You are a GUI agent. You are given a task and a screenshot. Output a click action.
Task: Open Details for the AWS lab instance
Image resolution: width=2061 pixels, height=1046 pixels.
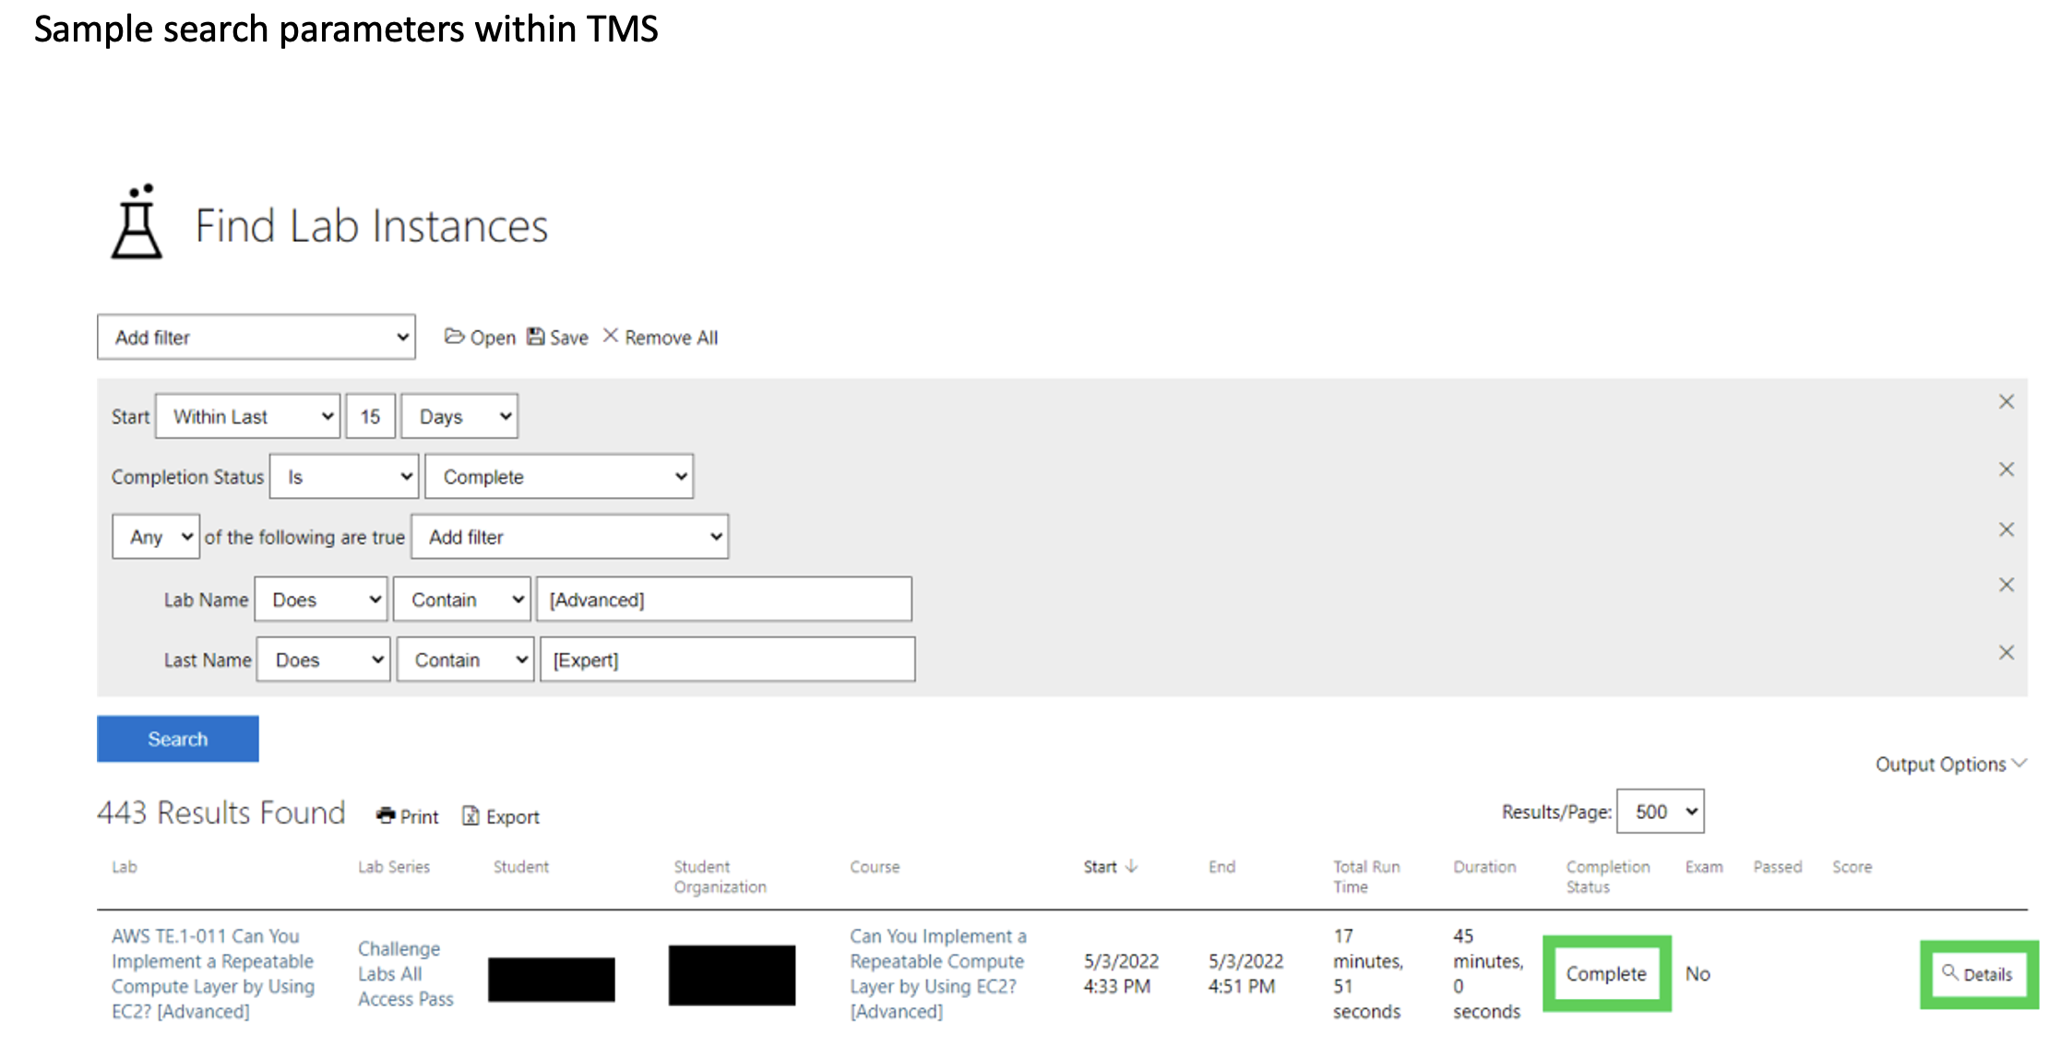tap(1978, 974)
